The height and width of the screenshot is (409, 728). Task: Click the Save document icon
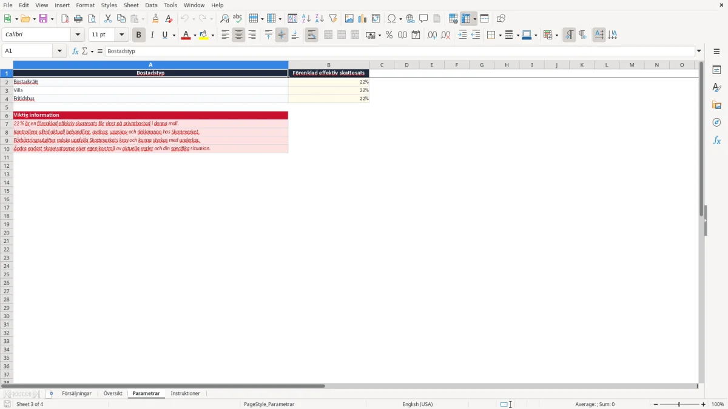(43, 19)
